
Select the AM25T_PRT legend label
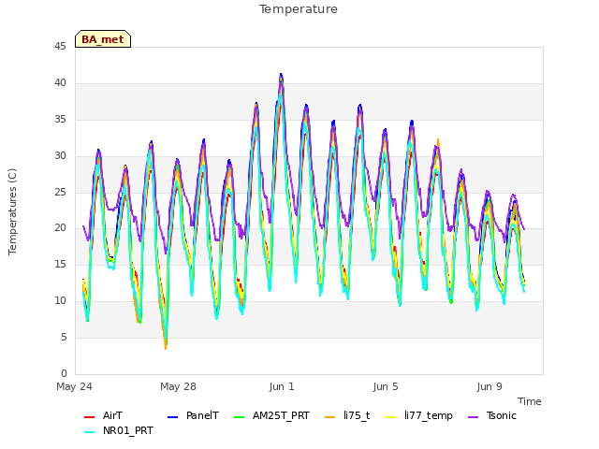tap(281, 415)
